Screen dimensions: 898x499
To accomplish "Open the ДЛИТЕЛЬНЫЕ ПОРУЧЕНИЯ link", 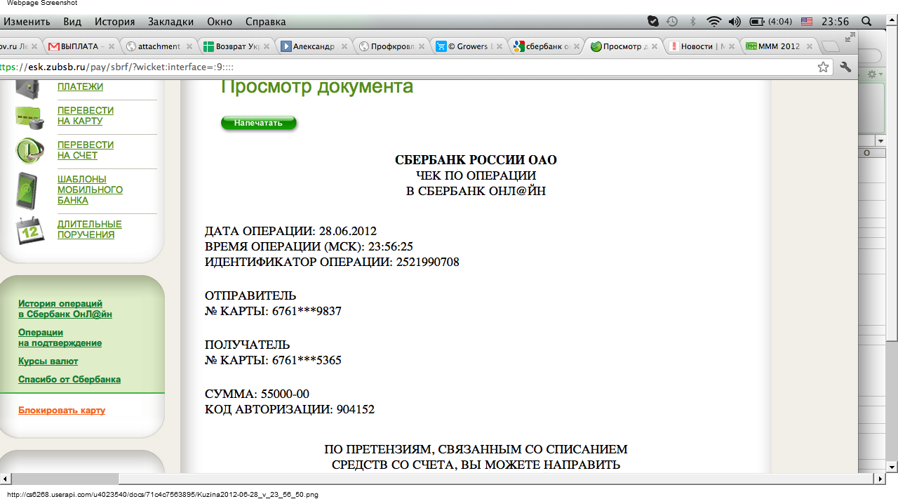I will 90,229.
